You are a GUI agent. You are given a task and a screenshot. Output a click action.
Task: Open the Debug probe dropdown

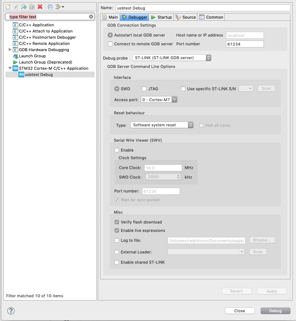[172, 58]
